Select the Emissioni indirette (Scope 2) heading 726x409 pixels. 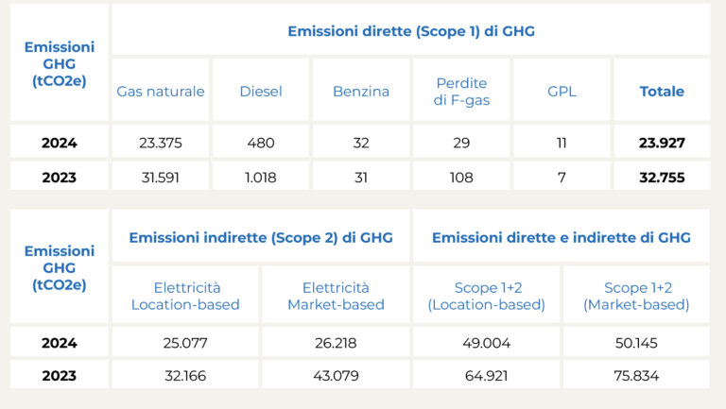click(261, 237)
